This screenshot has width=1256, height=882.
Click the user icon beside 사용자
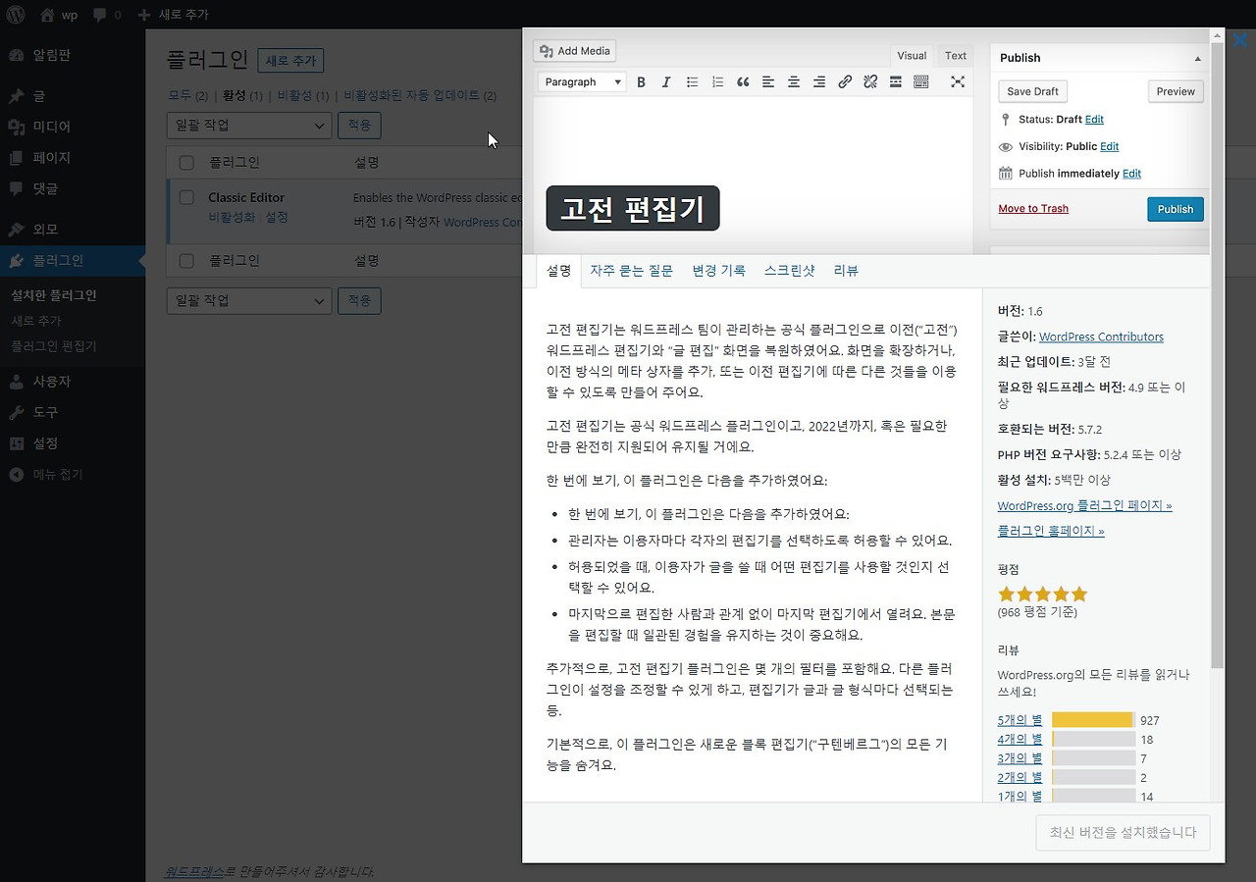click(16, 382)
